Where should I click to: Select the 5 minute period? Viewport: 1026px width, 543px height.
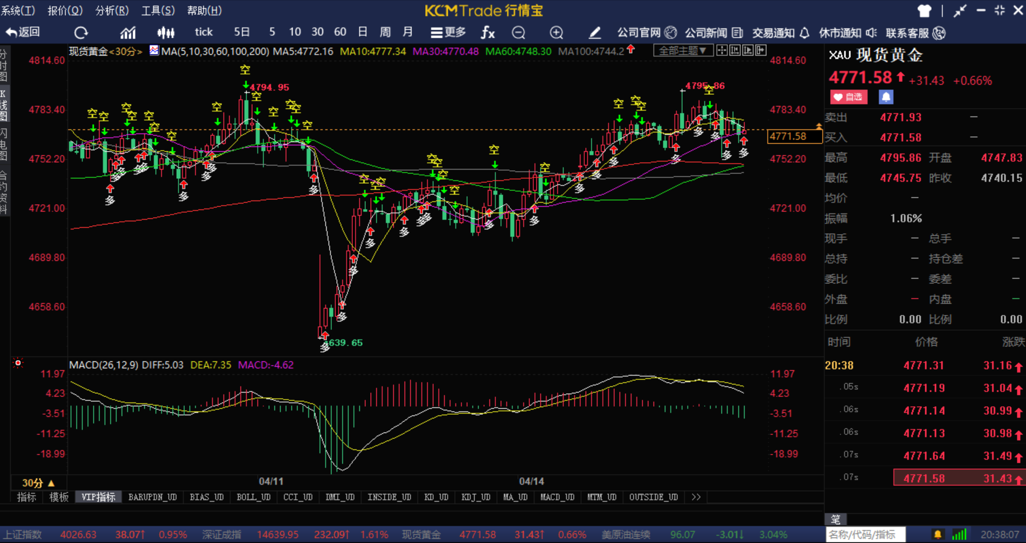(272, 32)
